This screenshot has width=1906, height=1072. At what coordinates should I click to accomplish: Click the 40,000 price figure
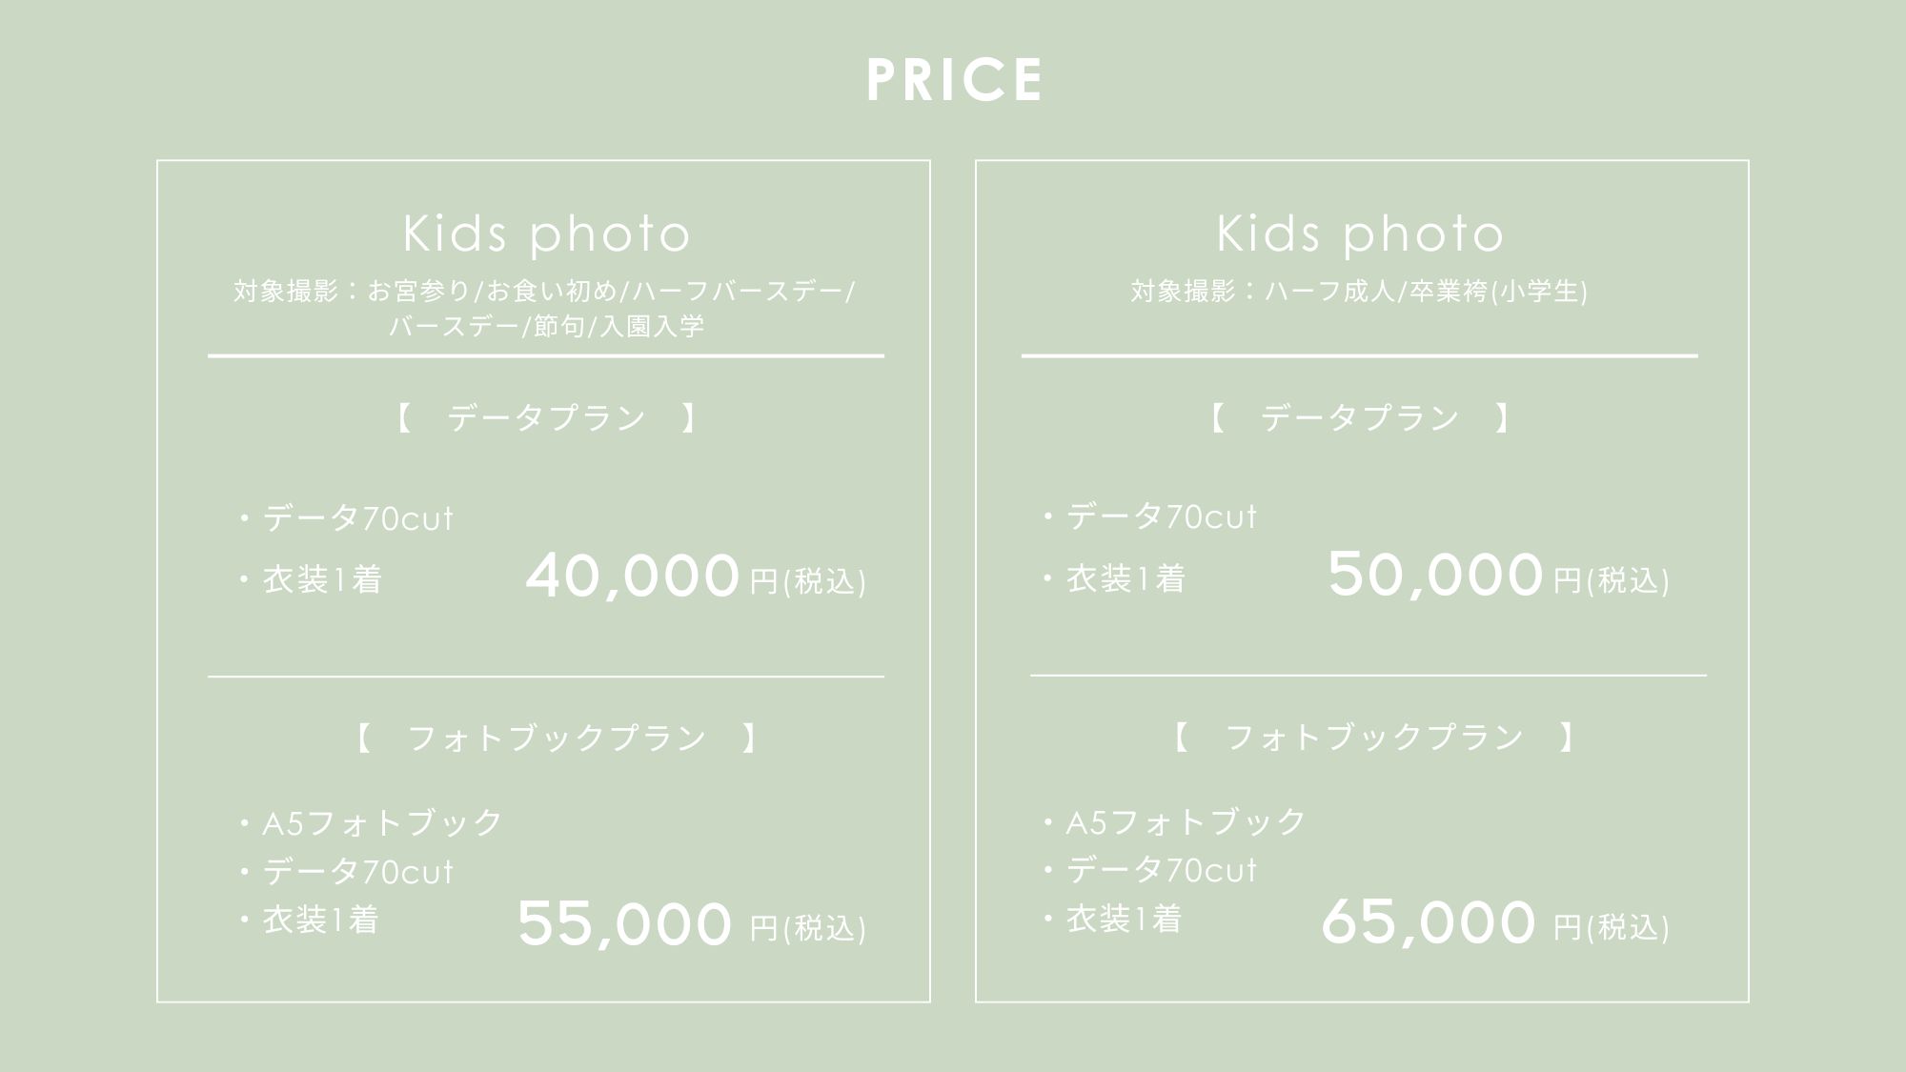click(x=632, y=576)
